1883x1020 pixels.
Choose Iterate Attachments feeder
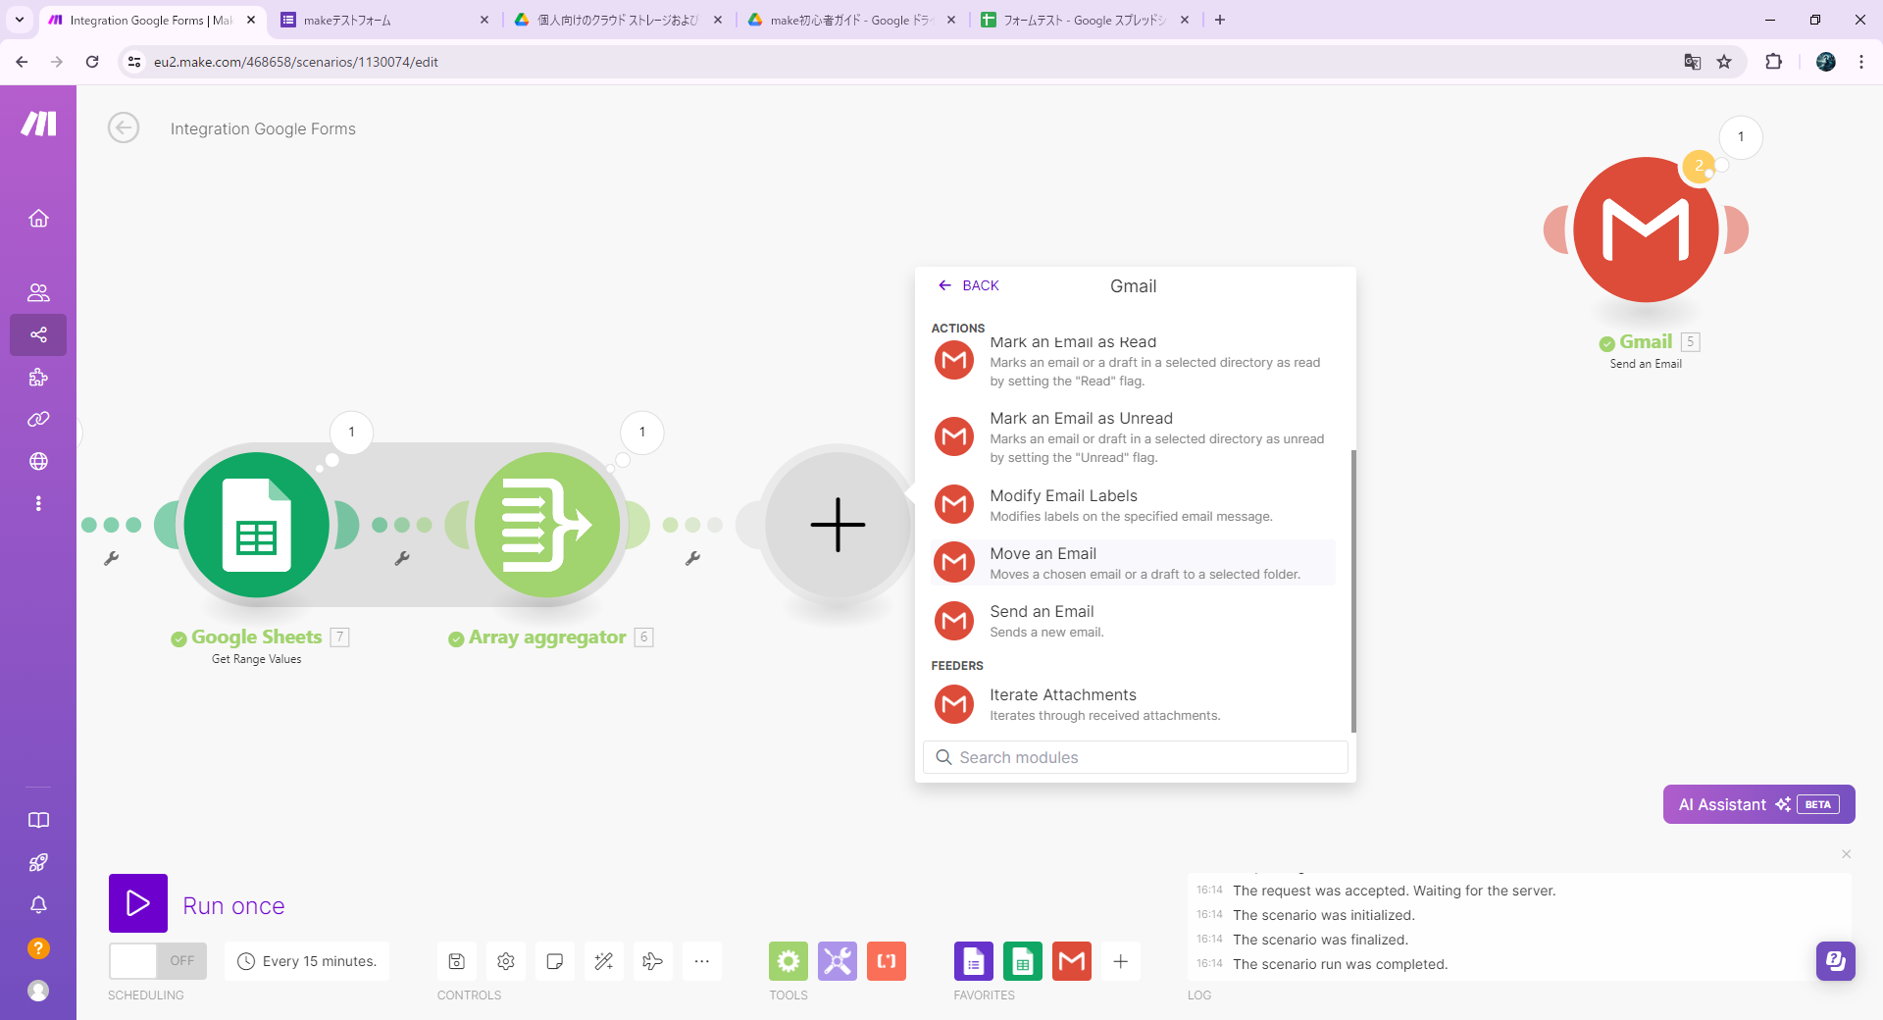(x=1133, y=704)
